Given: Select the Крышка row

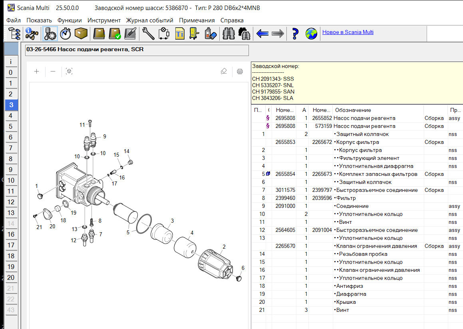Looking at the screenshot, I should pyautogui.click(x=357, y=302).
